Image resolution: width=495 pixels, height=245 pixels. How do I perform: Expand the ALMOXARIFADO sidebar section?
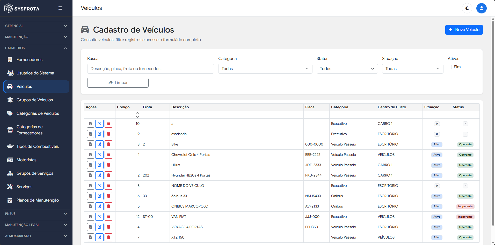click(36, 236)
